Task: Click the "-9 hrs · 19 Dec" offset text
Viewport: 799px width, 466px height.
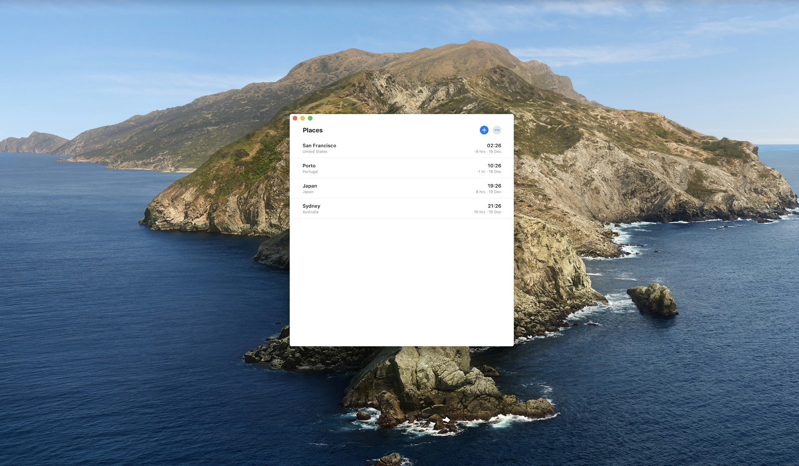Action: pos(487,152)
